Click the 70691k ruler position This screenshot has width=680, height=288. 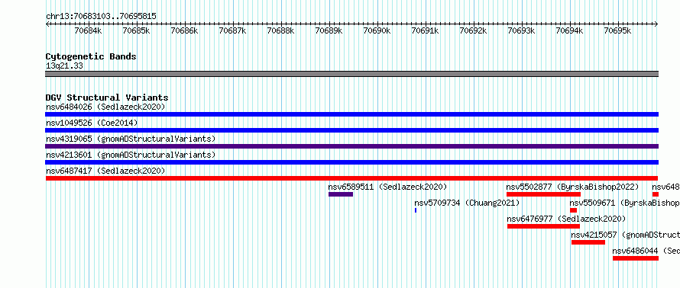point(426,30)
